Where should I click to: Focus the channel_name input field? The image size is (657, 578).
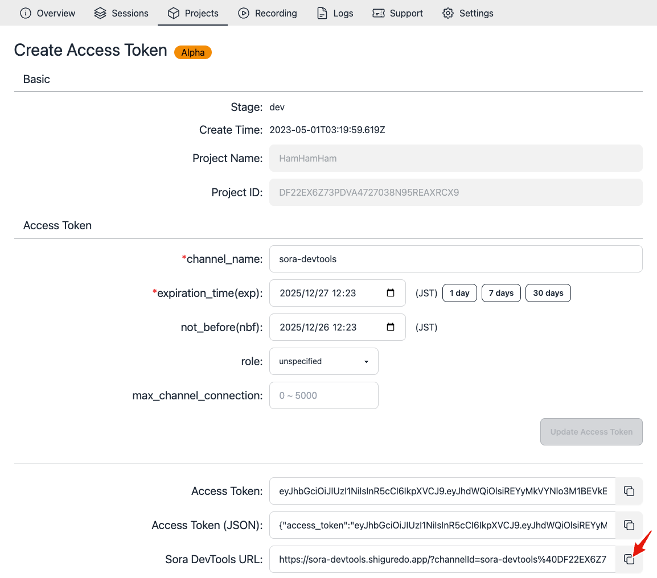pyautogui.click(x=456, y=259)
